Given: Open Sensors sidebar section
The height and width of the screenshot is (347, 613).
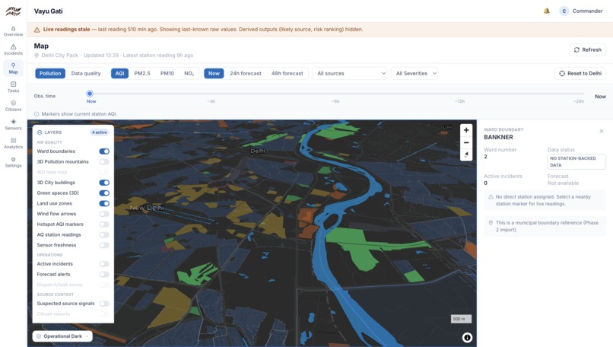Looking at the screenshot, I should (13, 125).
